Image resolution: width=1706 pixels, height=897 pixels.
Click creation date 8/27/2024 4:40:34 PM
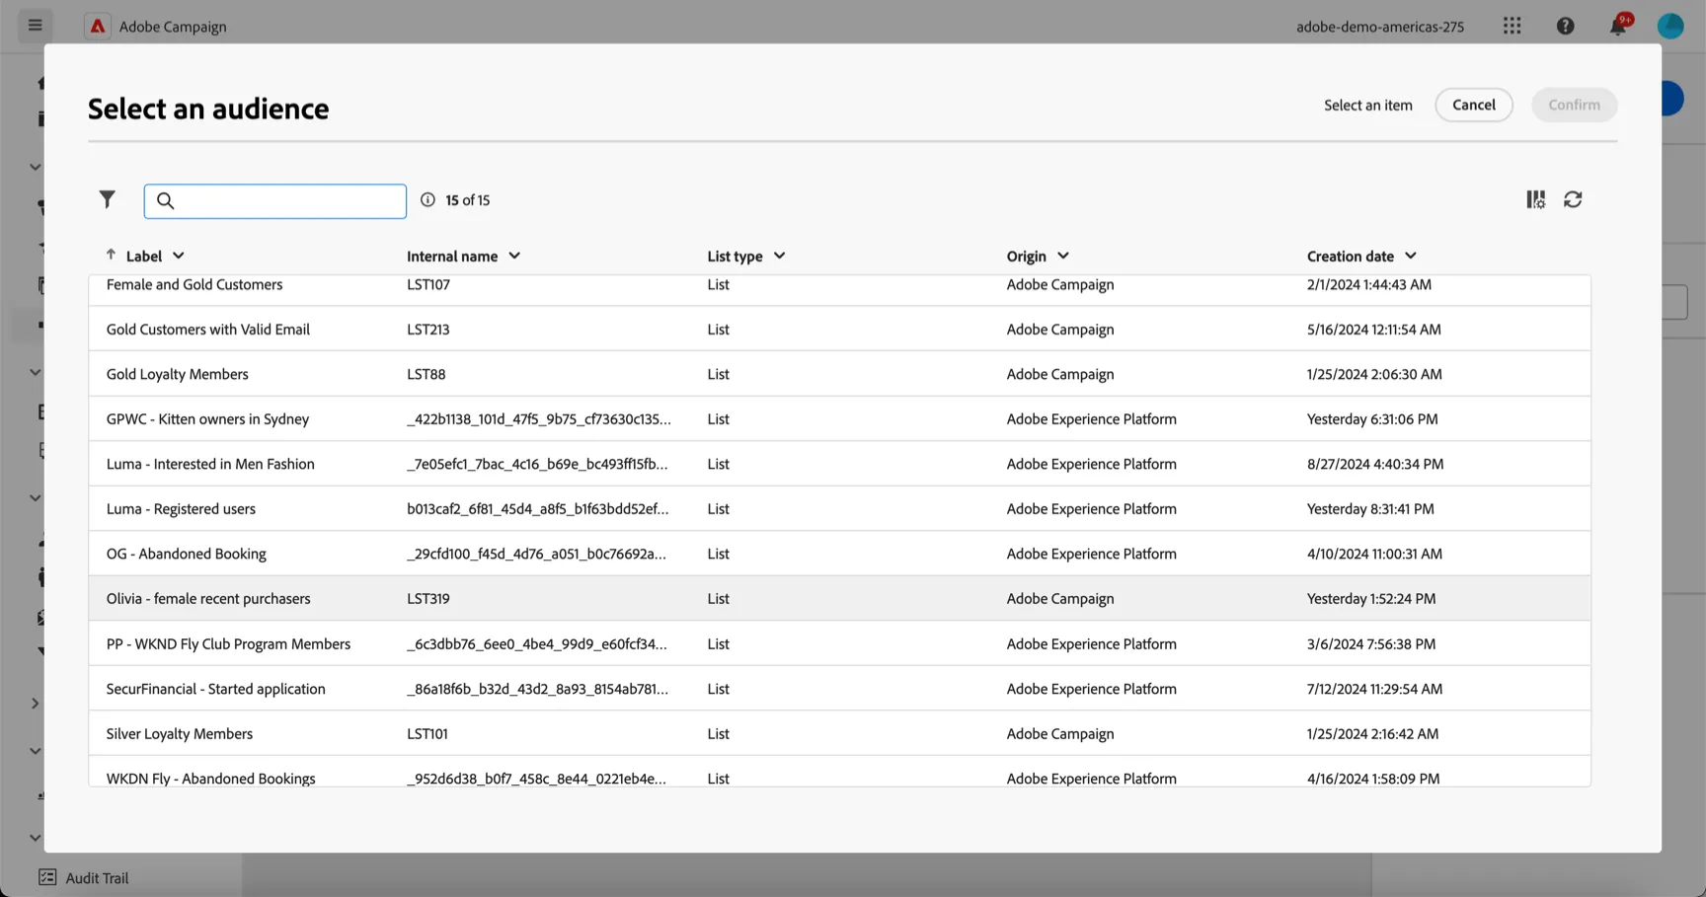(1375, 464)
